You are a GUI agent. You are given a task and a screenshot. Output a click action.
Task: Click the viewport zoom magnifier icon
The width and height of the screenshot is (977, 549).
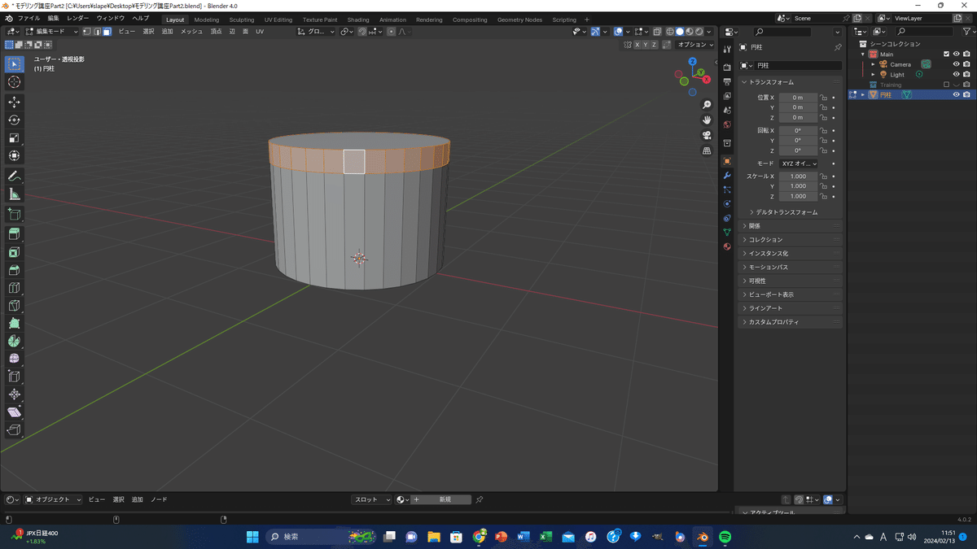707,105
